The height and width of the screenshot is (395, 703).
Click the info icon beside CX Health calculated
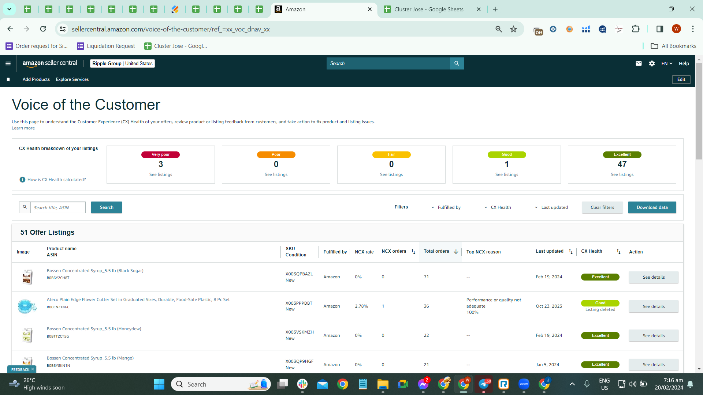(22, 180)
